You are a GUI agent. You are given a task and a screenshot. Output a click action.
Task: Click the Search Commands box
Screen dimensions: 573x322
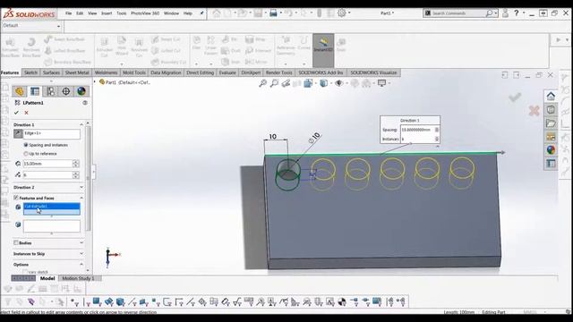pyautogui.click(x=460, y=13)
